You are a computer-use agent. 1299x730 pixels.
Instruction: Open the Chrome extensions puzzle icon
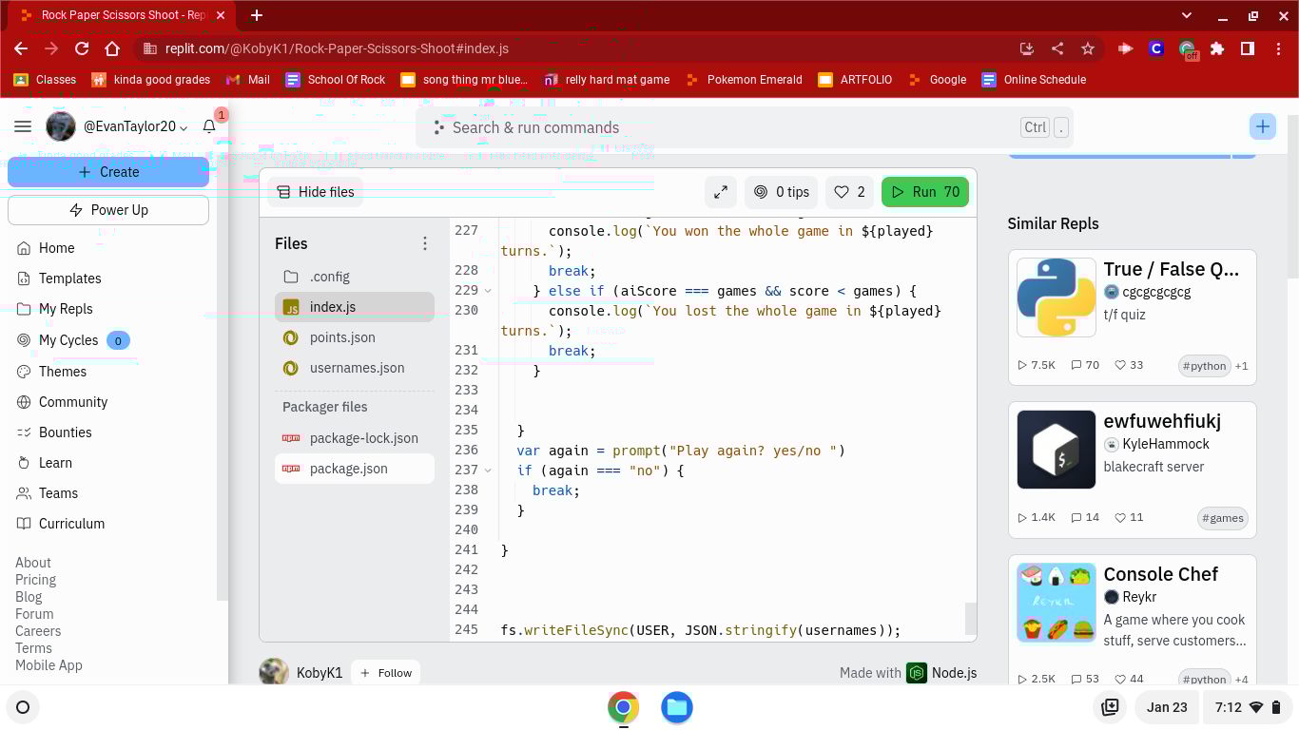coord(1217,48)
